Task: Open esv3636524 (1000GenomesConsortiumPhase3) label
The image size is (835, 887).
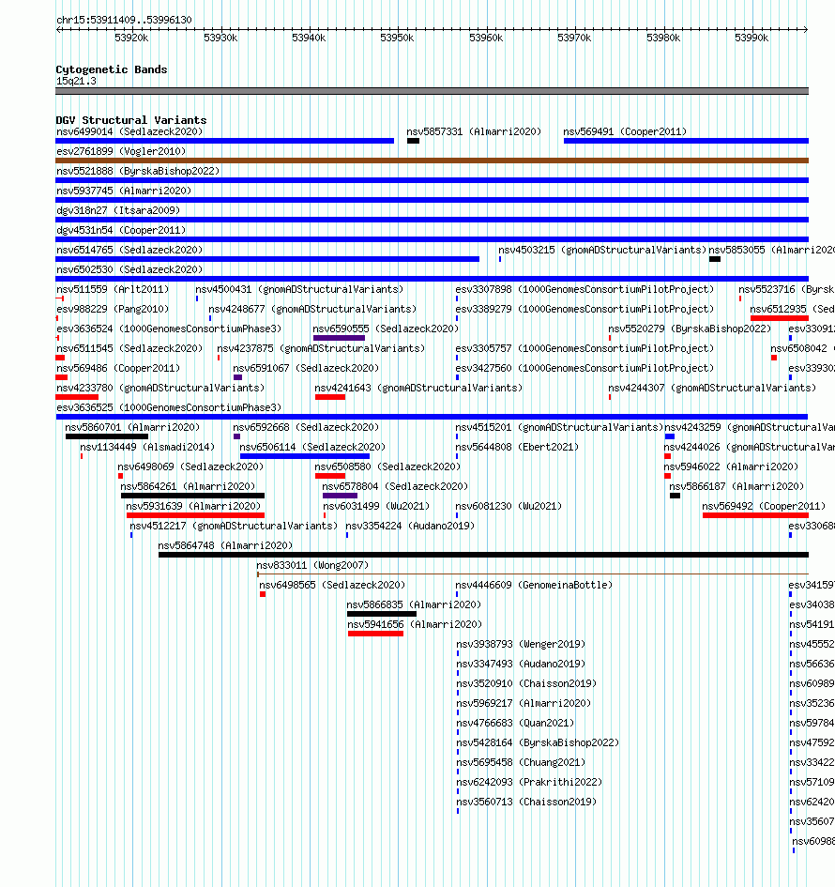Action: point(169,329)
